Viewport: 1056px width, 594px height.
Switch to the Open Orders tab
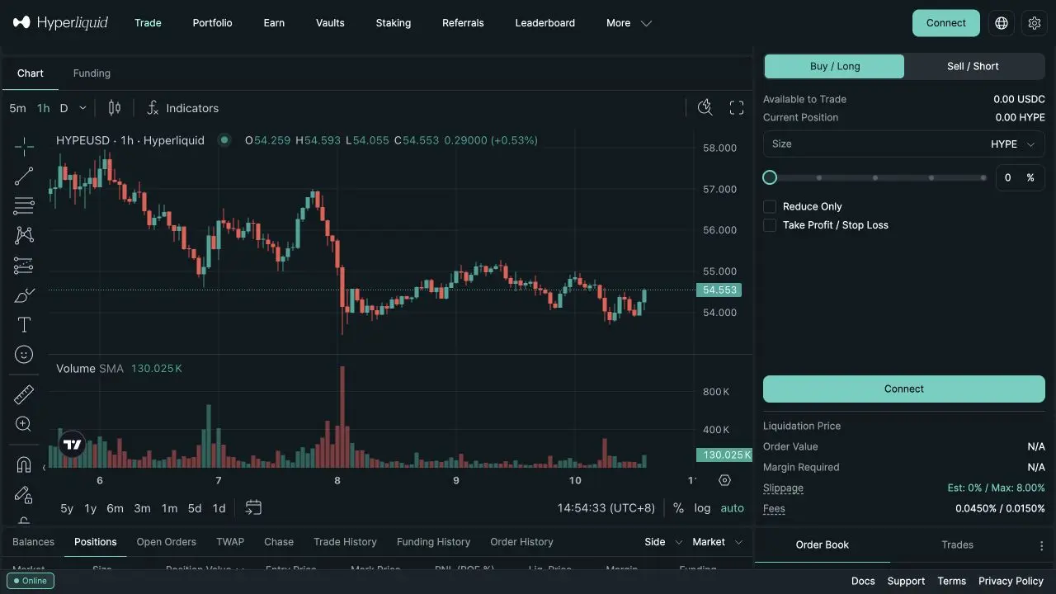coord(167,542)
